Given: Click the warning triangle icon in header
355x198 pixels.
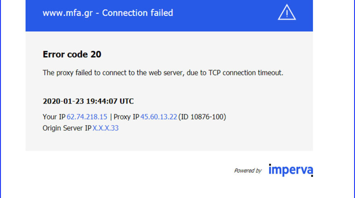Looking at the screenshot, I should click(287, 14).
